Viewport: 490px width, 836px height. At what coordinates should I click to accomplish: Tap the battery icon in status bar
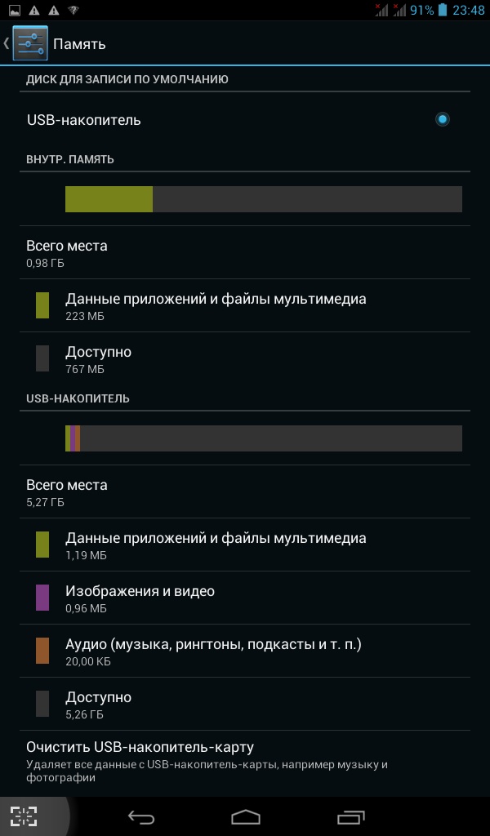coord(443,11)
